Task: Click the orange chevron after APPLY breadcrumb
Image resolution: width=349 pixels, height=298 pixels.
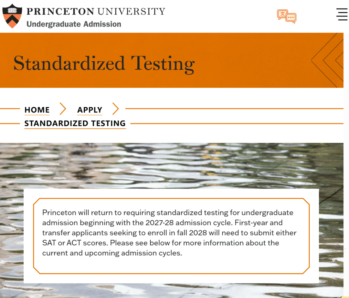Action: pyautogui.click(x=115, y=109)
